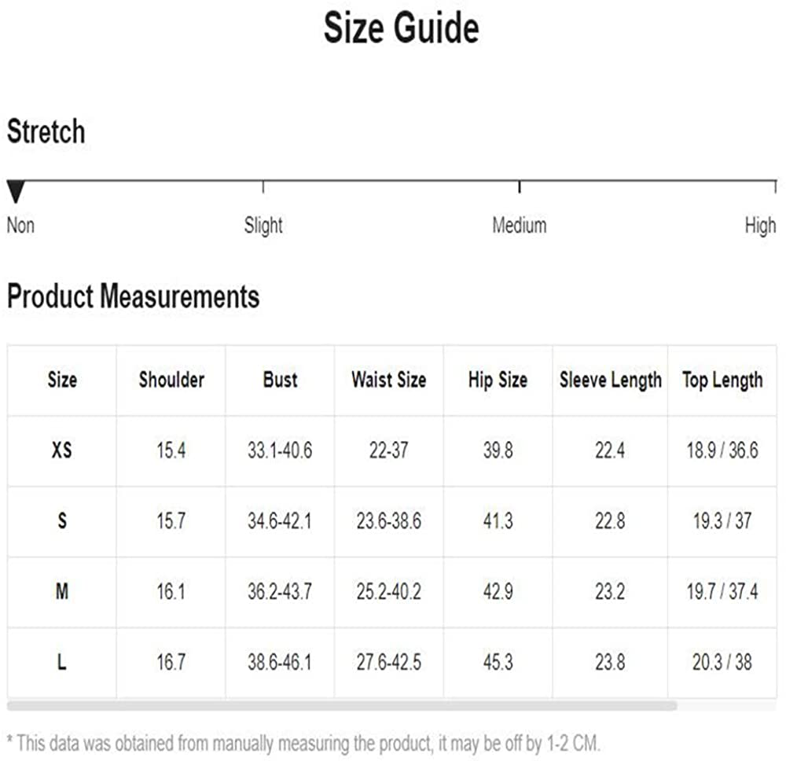Select the M size row label
Viewport: 786px width, 761px height.
pos(62,591)
